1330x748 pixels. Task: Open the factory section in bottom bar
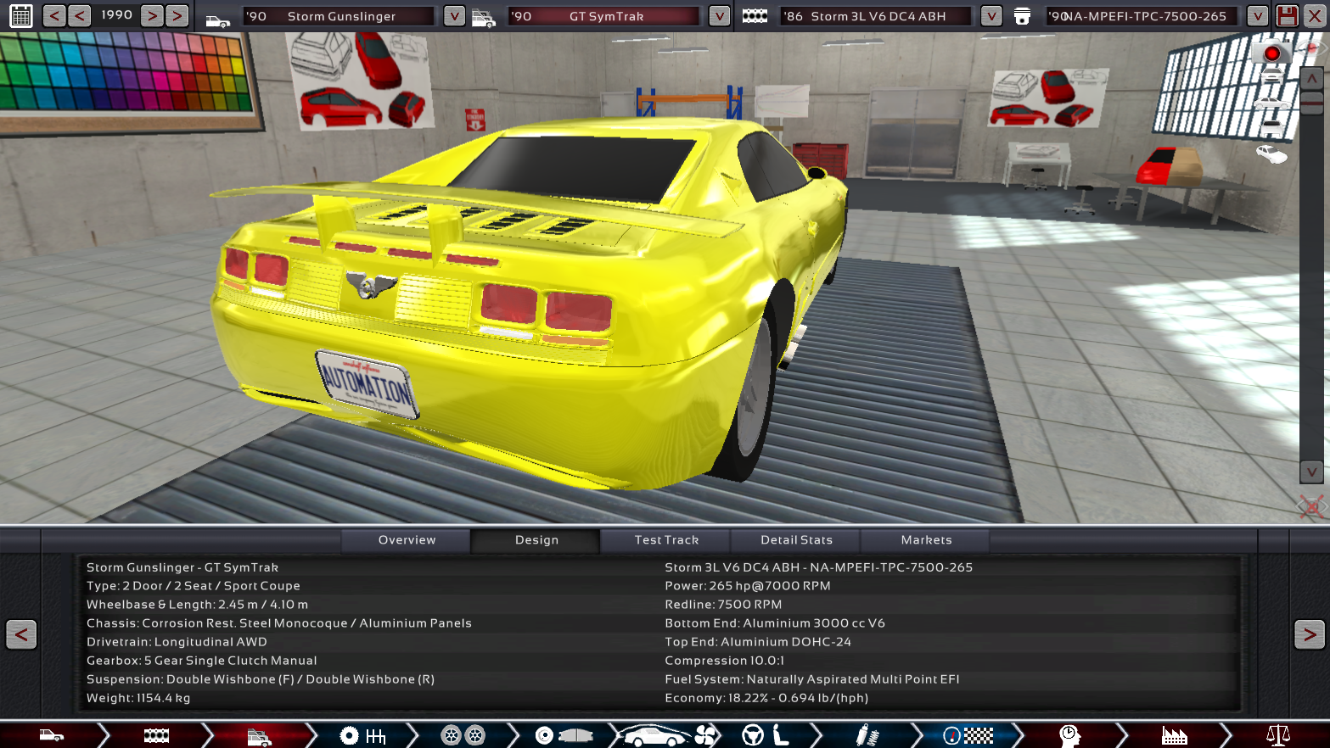tap(1174, 735)
